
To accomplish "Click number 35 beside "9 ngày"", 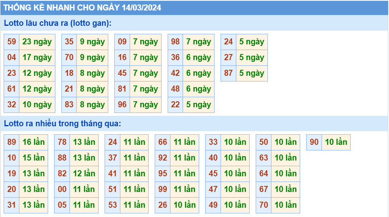I will [69, 42].
